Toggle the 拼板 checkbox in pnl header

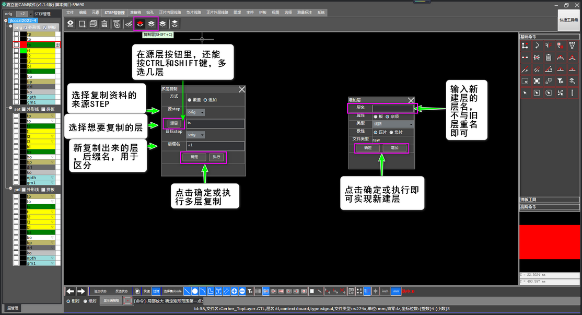click(43, 190)
